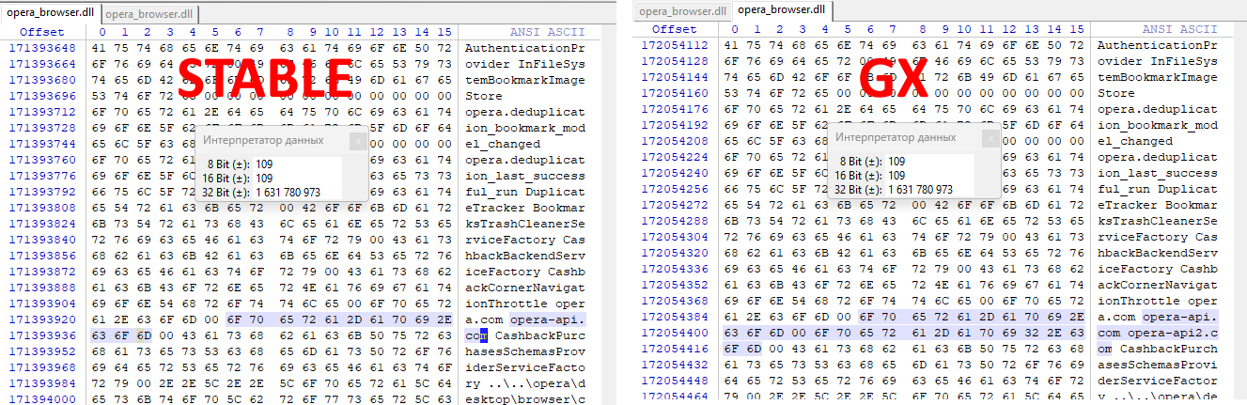Select offset row 172054416
The width and height of the screenshot is (1247, 405).
(675, 349)
